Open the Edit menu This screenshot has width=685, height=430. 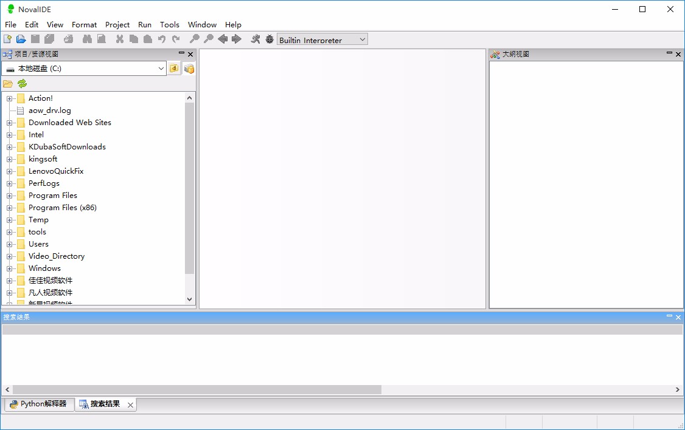[x=32, y=25]
